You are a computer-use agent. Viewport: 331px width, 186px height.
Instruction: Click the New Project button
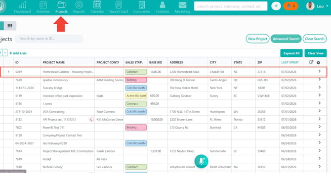(257, 39)
